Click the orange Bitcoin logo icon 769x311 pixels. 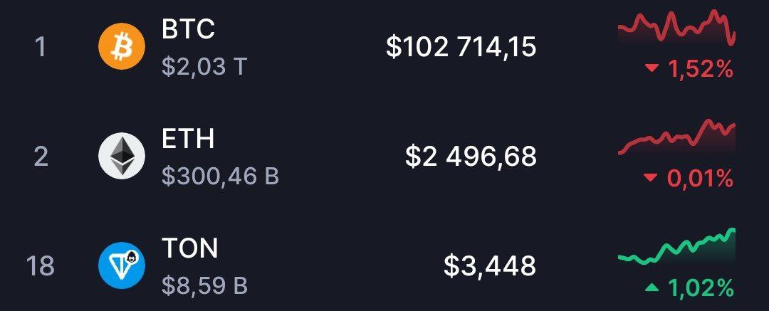tap(122, 47)
